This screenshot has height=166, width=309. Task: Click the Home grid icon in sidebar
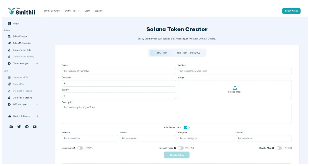tap(9, 23)
